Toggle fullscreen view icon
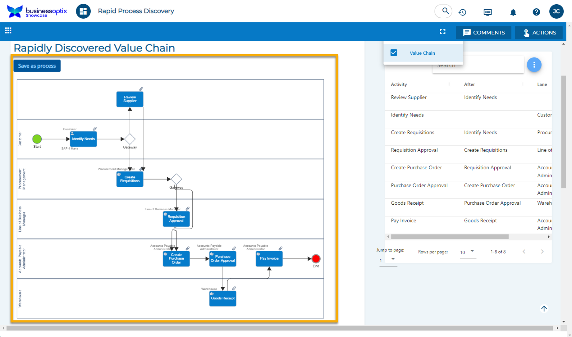The image size is (572, 337). pos(442,32)
